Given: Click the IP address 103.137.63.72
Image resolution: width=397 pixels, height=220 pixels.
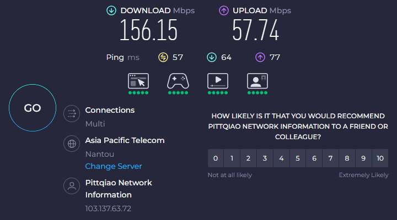Looking at the screenshot, I should tap(108, 208).
